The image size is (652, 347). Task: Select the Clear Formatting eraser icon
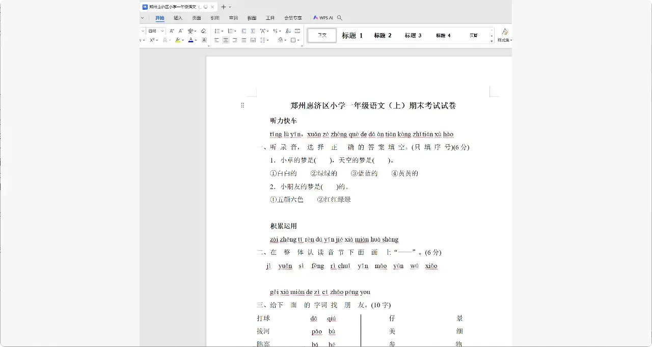click(203, 31)
